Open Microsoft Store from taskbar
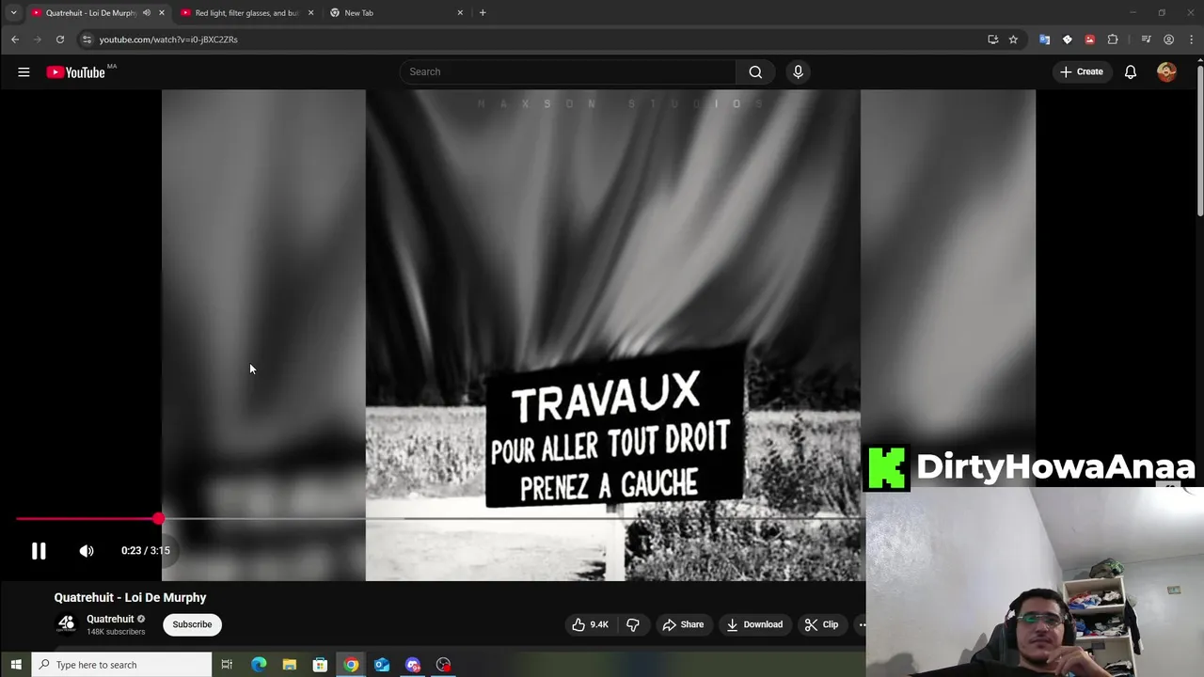The width and height of the screenshot is (1204, 677). click(320, 665)
